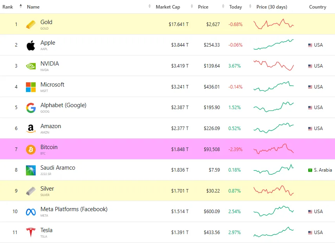Click the 1.52% change for Alphabet
Image resolution: width=335 pixels, height=243 pixels.
tap(235, 108)
